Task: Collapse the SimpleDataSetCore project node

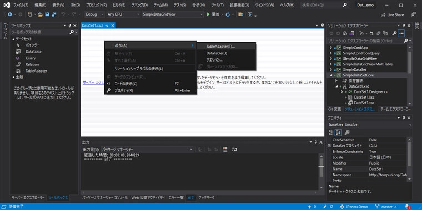Action: 331,75
